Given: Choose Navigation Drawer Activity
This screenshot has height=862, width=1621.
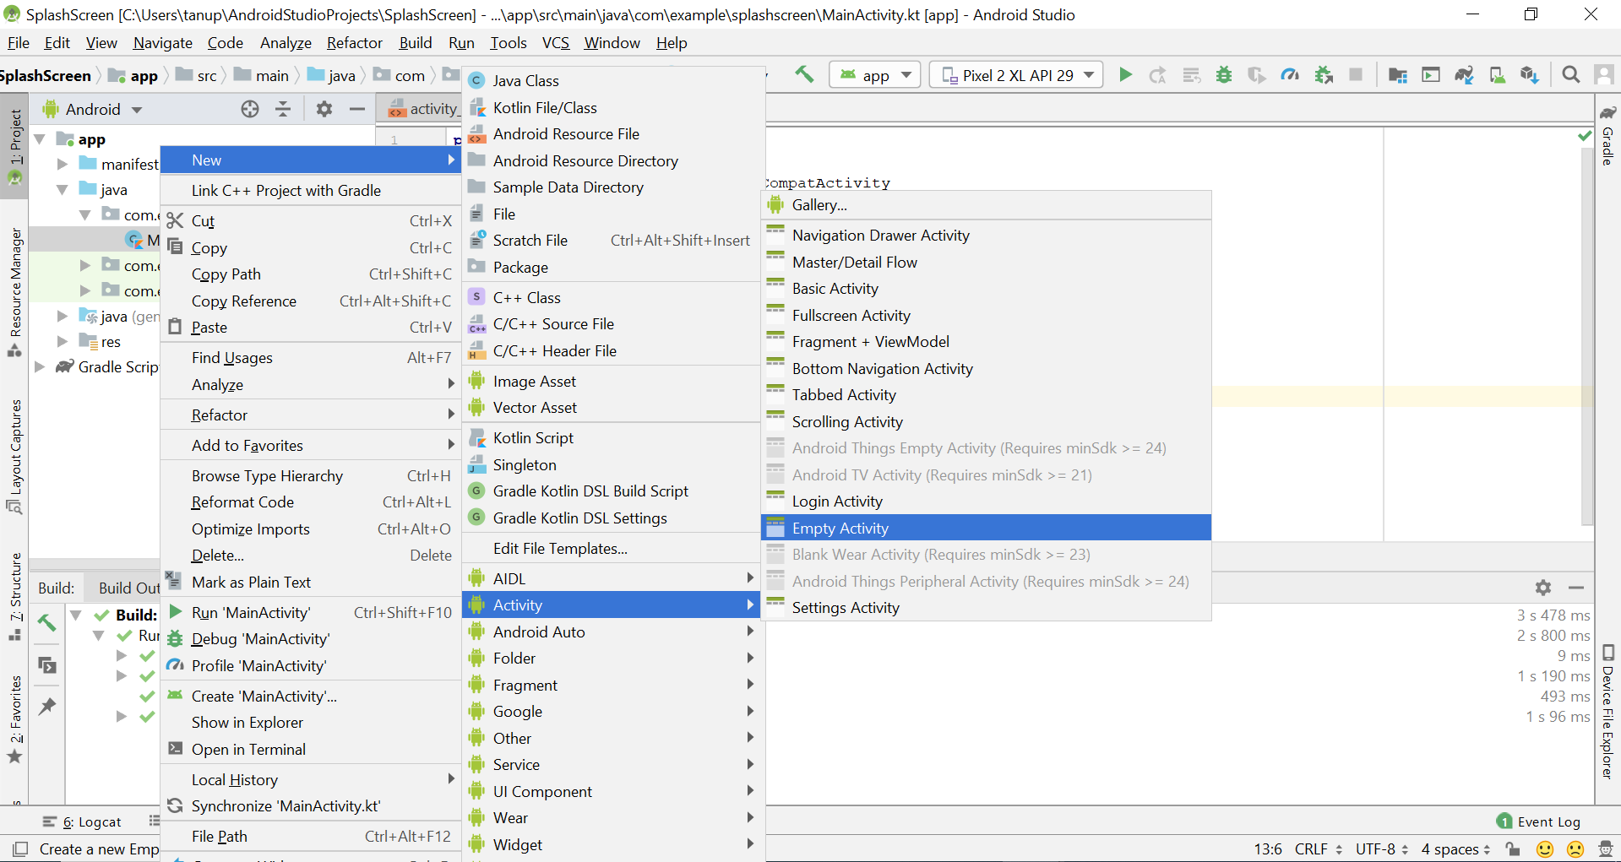Looking at the screenshot, I should pos(986,235).
